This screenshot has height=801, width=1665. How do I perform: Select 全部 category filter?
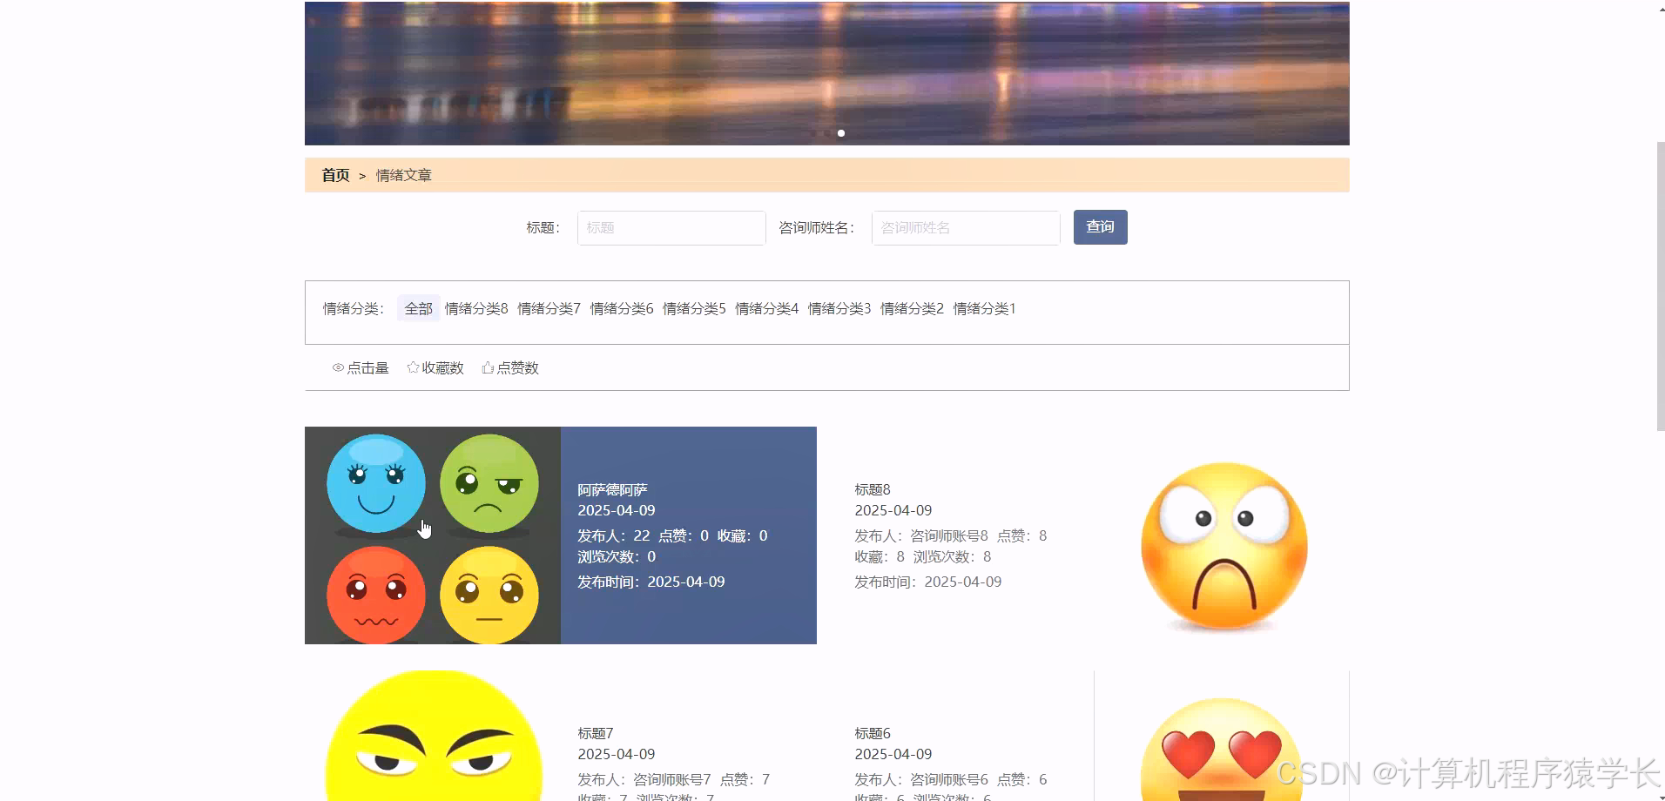coord(418,308)
